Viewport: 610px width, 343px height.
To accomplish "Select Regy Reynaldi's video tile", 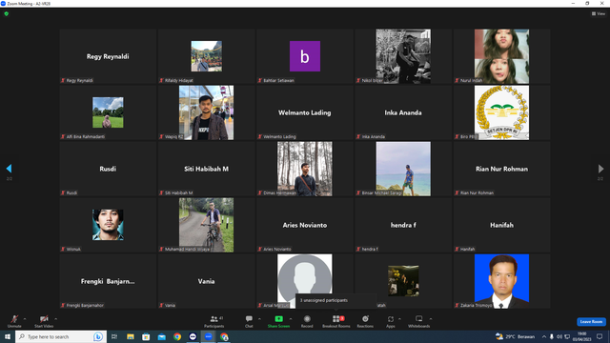I will [108, 56].
